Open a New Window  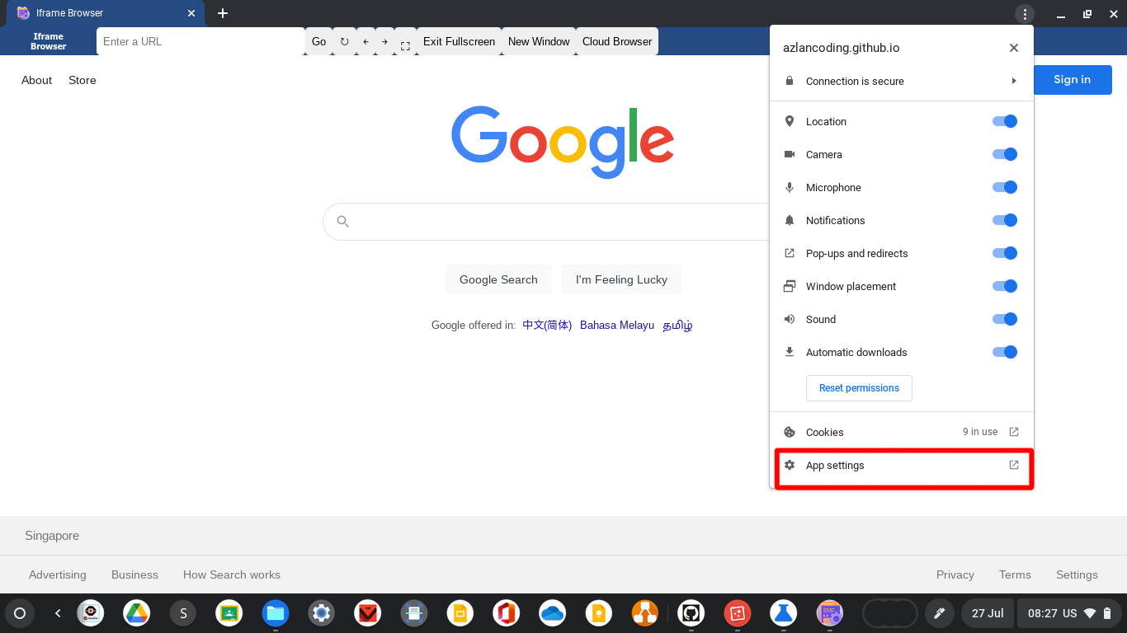pos(539,41)
